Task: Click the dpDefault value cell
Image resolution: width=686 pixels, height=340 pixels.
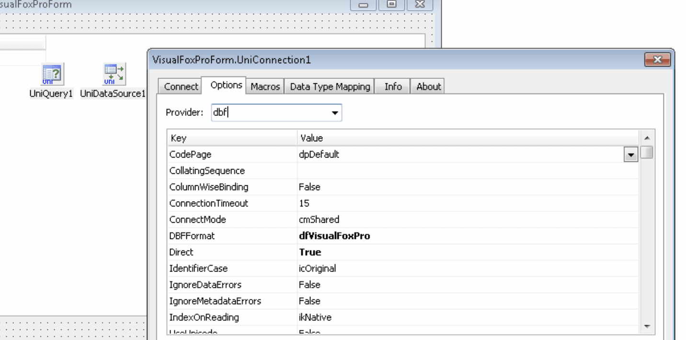Action: [x=461, y=155]
